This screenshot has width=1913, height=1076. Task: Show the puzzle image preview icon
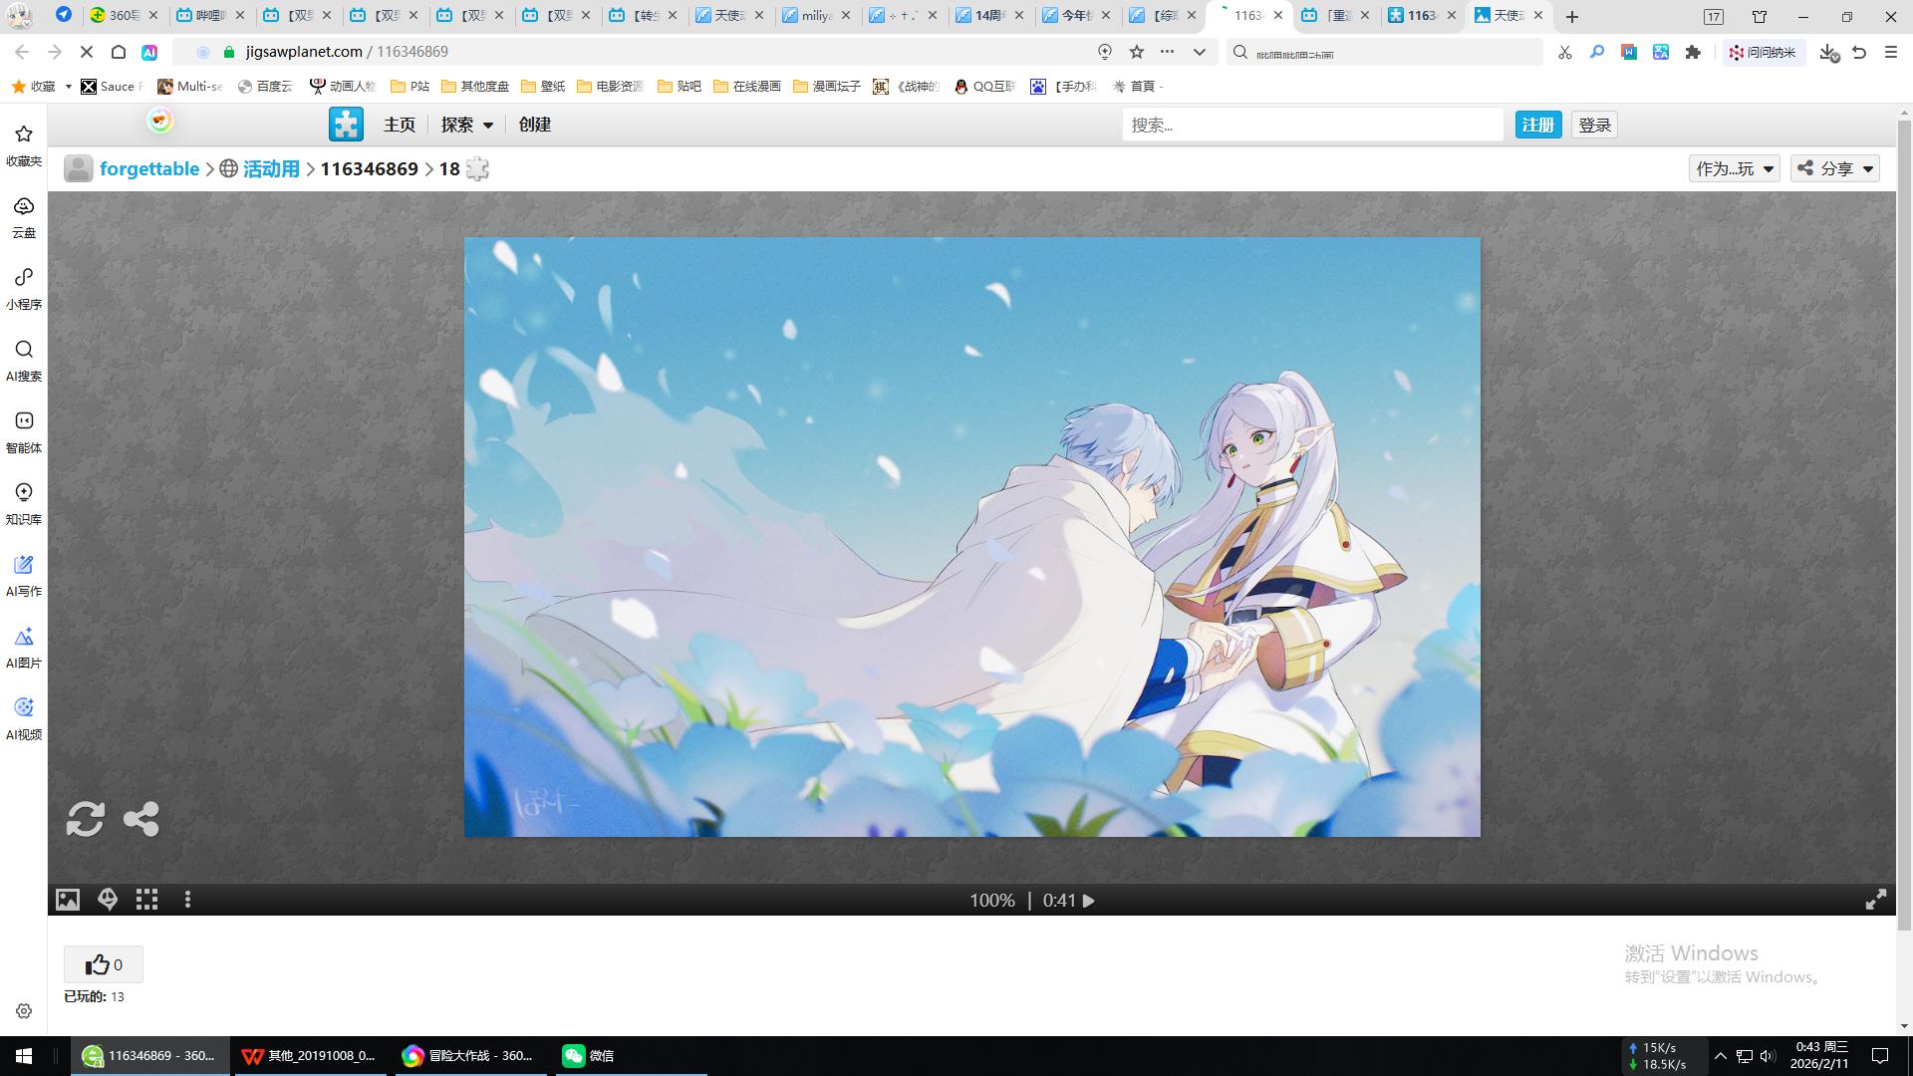point(67,900)
